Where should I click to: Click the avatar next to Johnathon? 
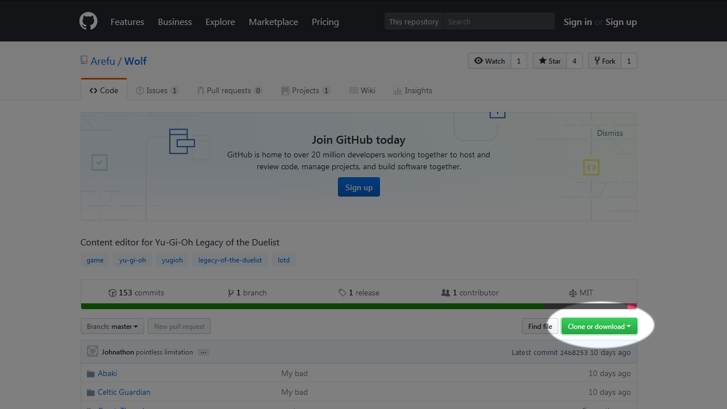click(x=93, y=352)
